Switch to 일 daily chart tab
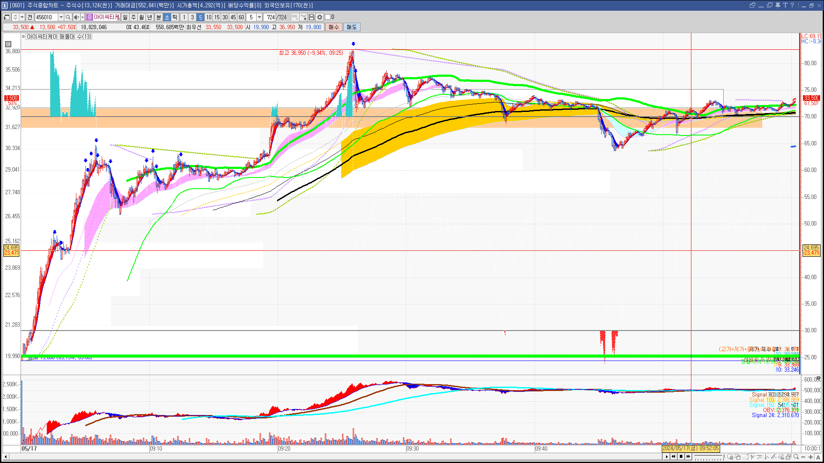The image size is (824, 463). (x=125, y=17)
